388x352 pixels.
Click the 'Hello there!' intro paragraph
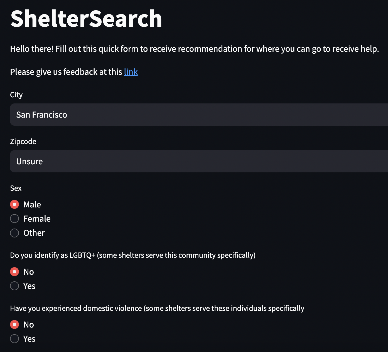pos(195,49)
